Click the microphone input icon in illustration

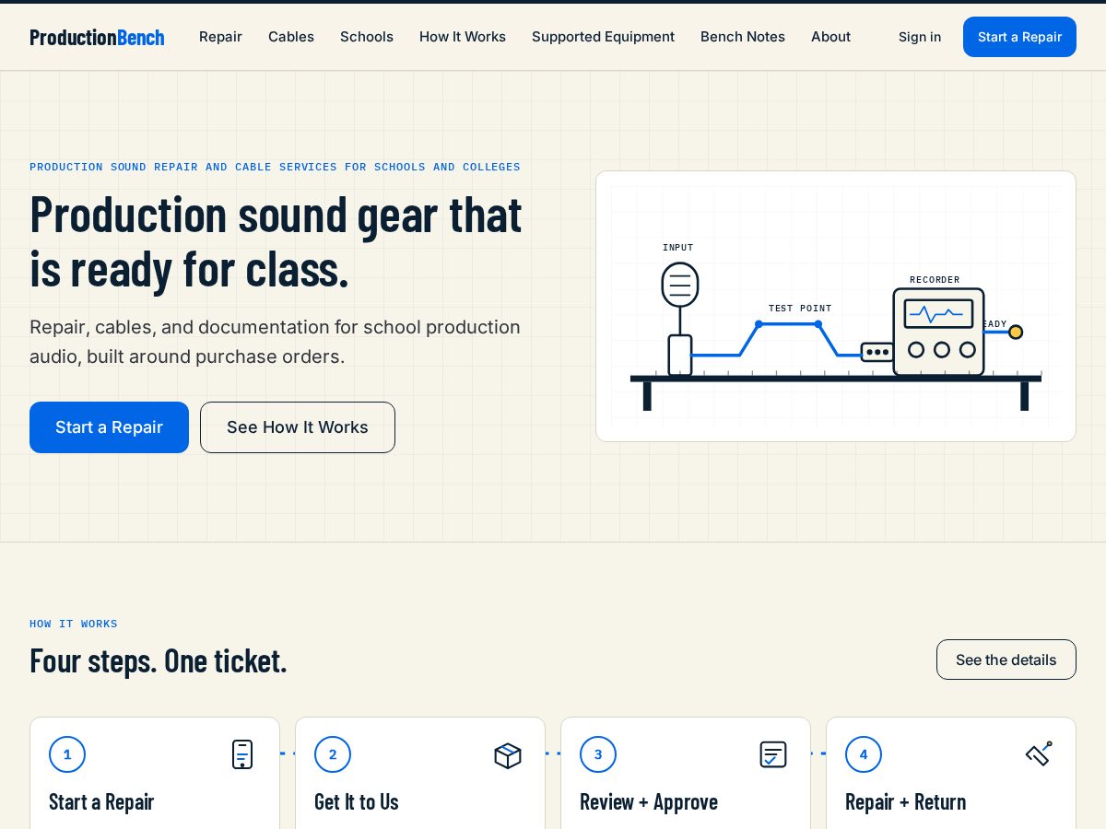pos(680,285)
